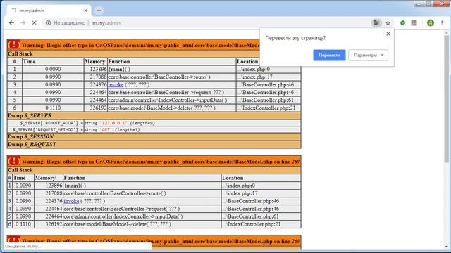Screen dimensions: 451x253
Task: Click the '127.0.0.1' string value
Action: pyautogui.click(x=114, y=123)
